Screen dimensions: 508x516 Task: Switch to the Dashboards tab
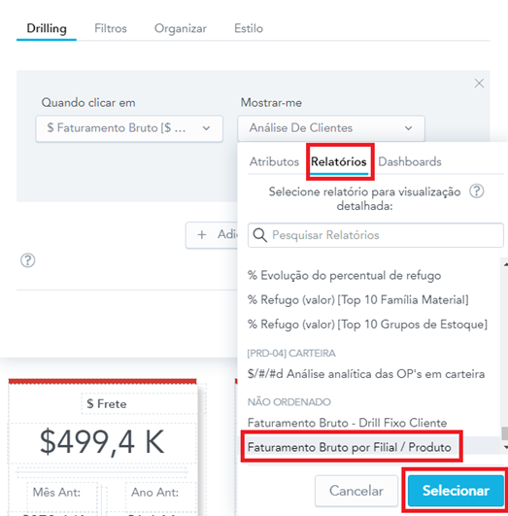(410, 162)
